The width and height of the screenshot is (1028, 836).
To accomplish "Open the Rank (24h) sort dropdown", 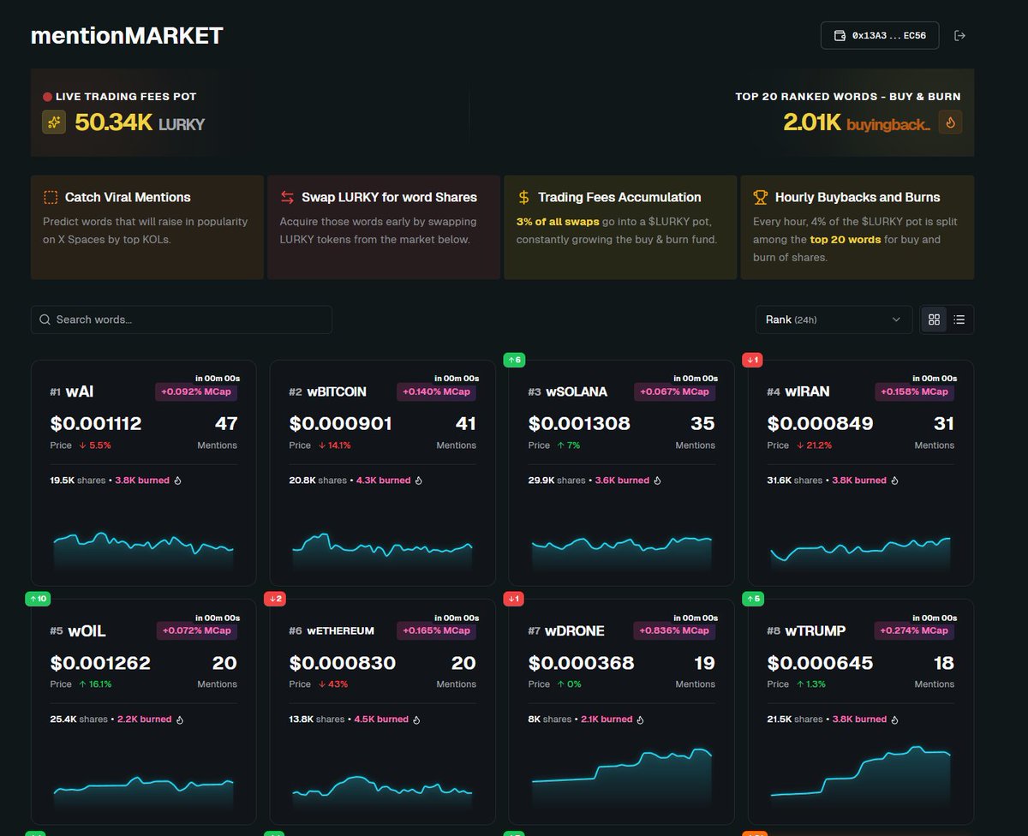I will (834, 319).
